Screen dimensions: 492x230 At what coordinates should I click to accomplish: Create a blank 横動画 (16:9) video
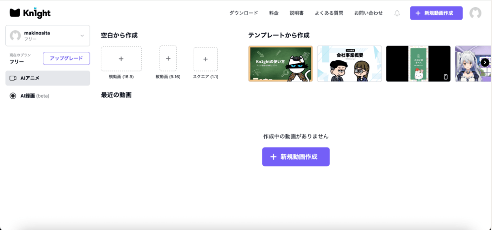(x=121, y=59)
